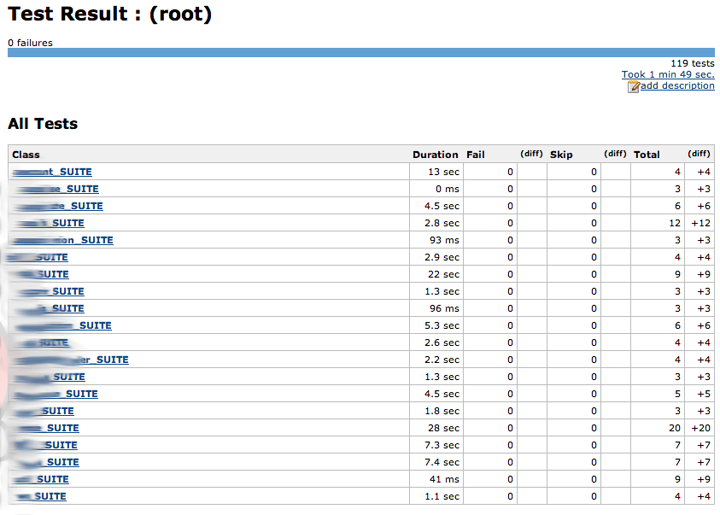The width and height of the screenshot is (720, 515).
Task: Open the first suite taking 13 sec
Action: point(51,172)
